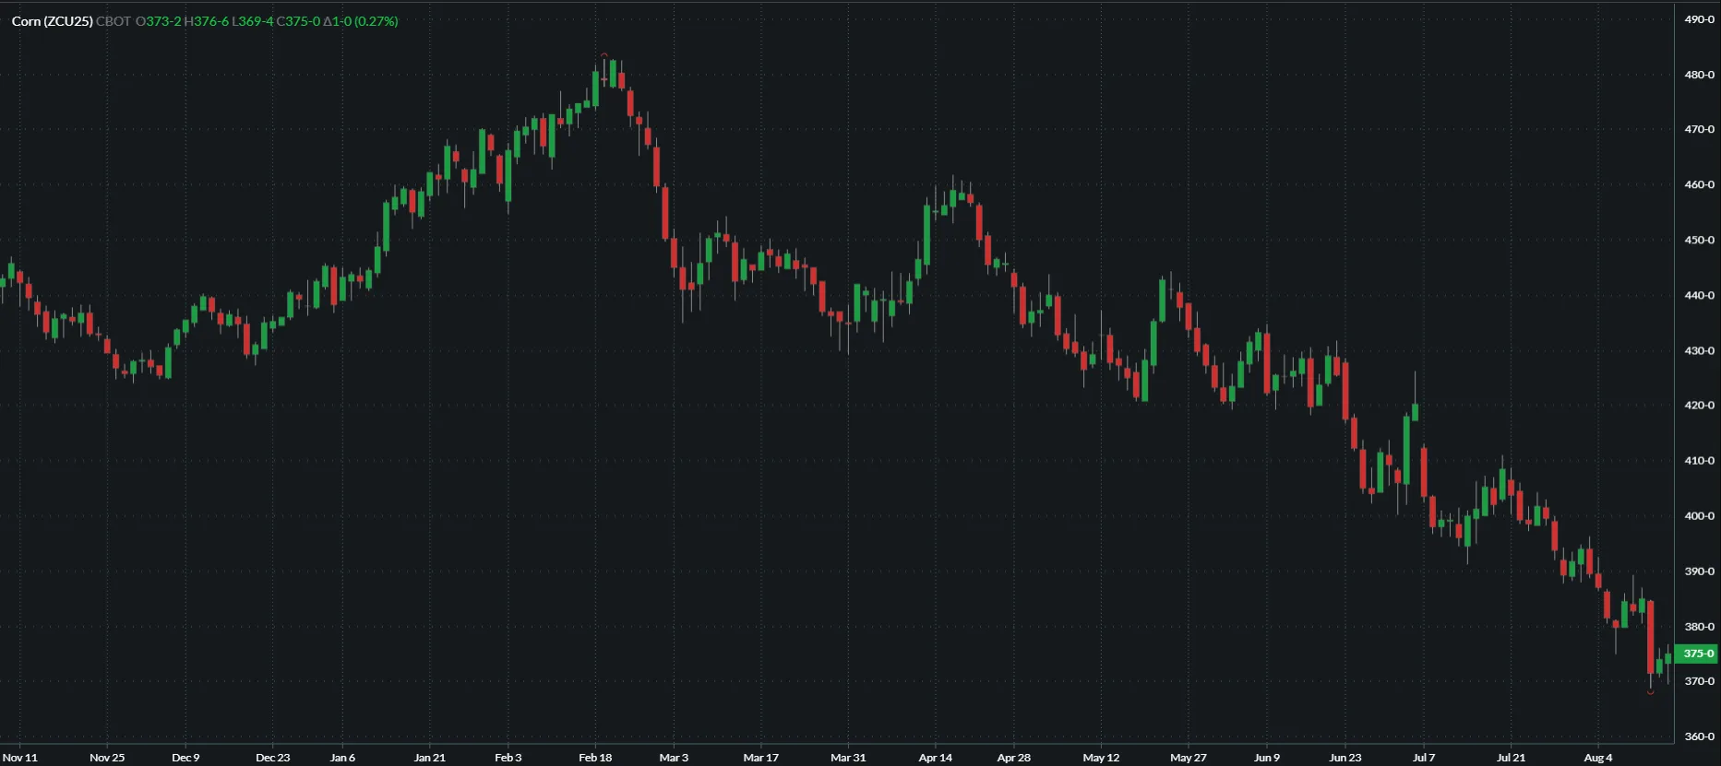The width and height of the screenshot is (1721, 766).
Task: Click the green 375-0 current price tag
Action: (1697, 654)
